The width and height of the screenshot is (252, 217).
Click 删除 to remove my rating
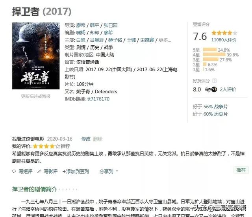[98, 139]
